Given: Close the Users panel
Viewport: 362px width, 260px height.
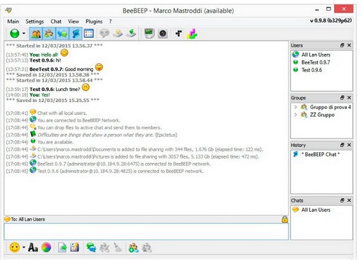Looking at the screenshot, I should [x=349, y=46].
